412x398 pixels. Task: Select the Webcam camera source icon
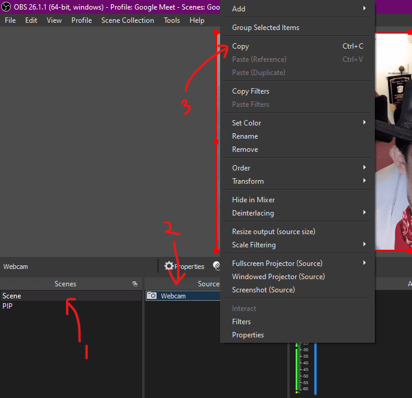point(152,296)
